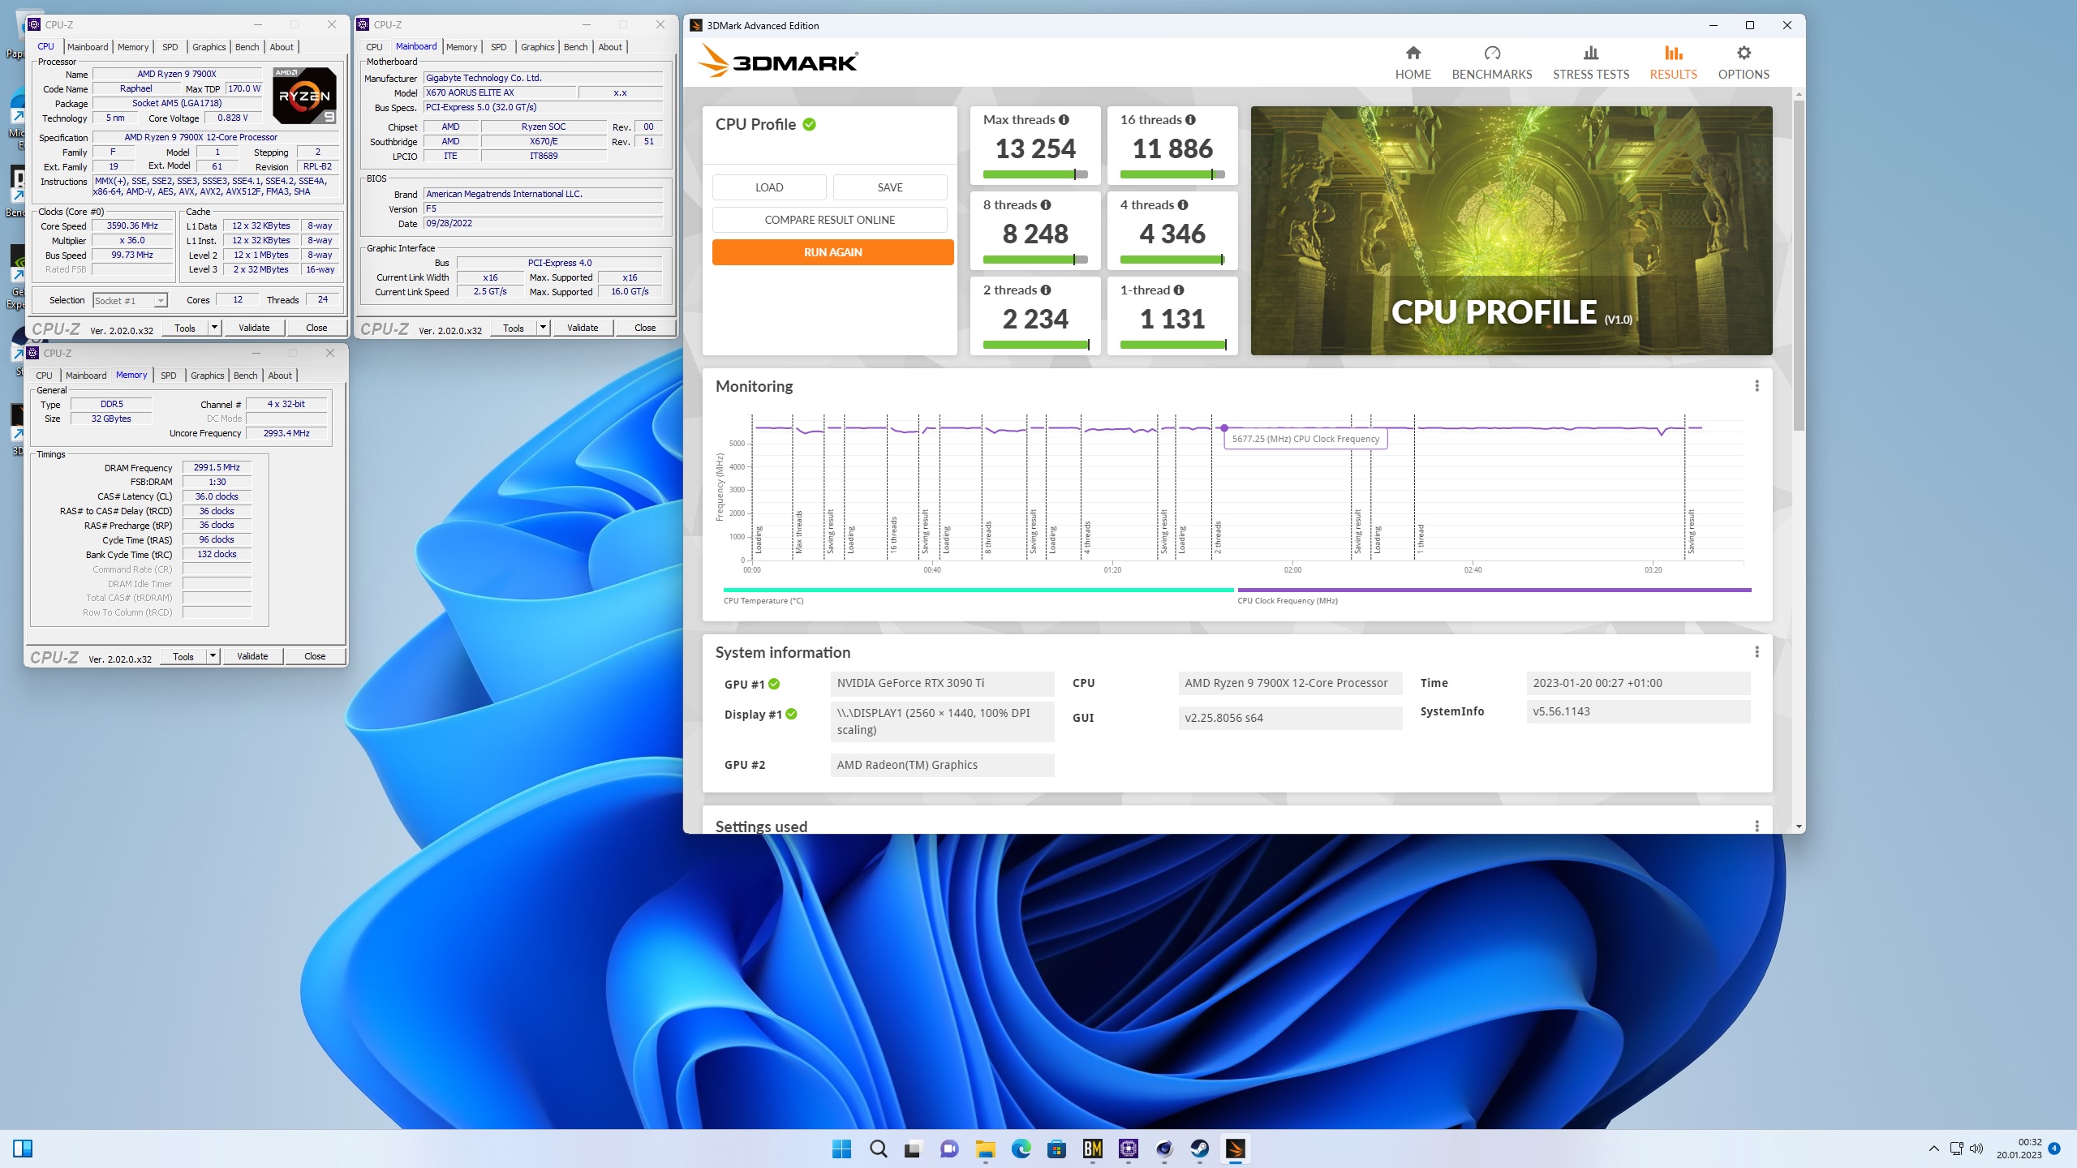Viewport: 2077px width, 1168px height.
Task: Open the RESULTS section in 3DMark
Action: coord(1673,62)
